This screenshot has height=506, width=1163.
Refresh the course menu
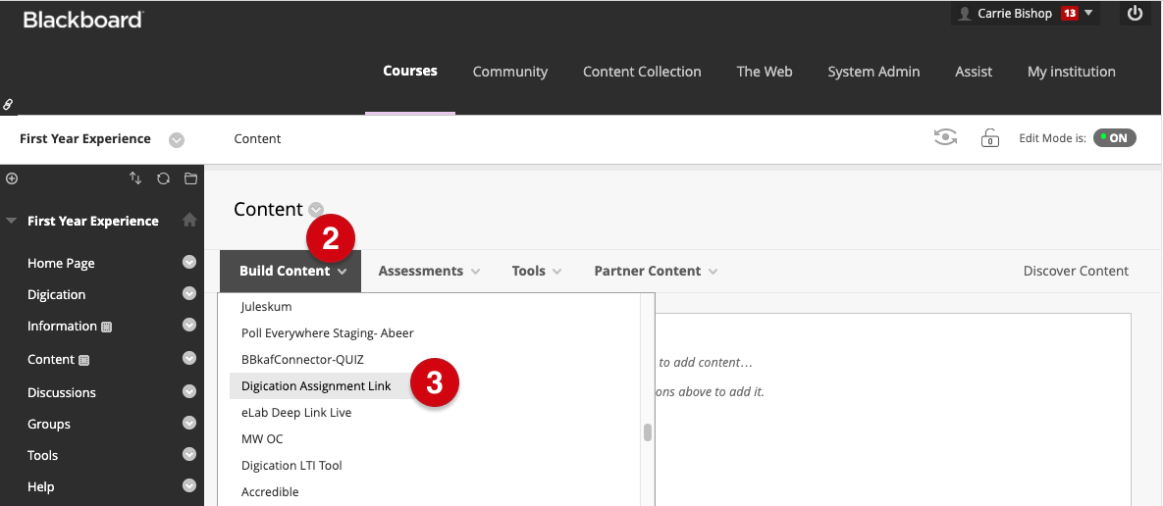pyautogui.click(x=163, y=178)
